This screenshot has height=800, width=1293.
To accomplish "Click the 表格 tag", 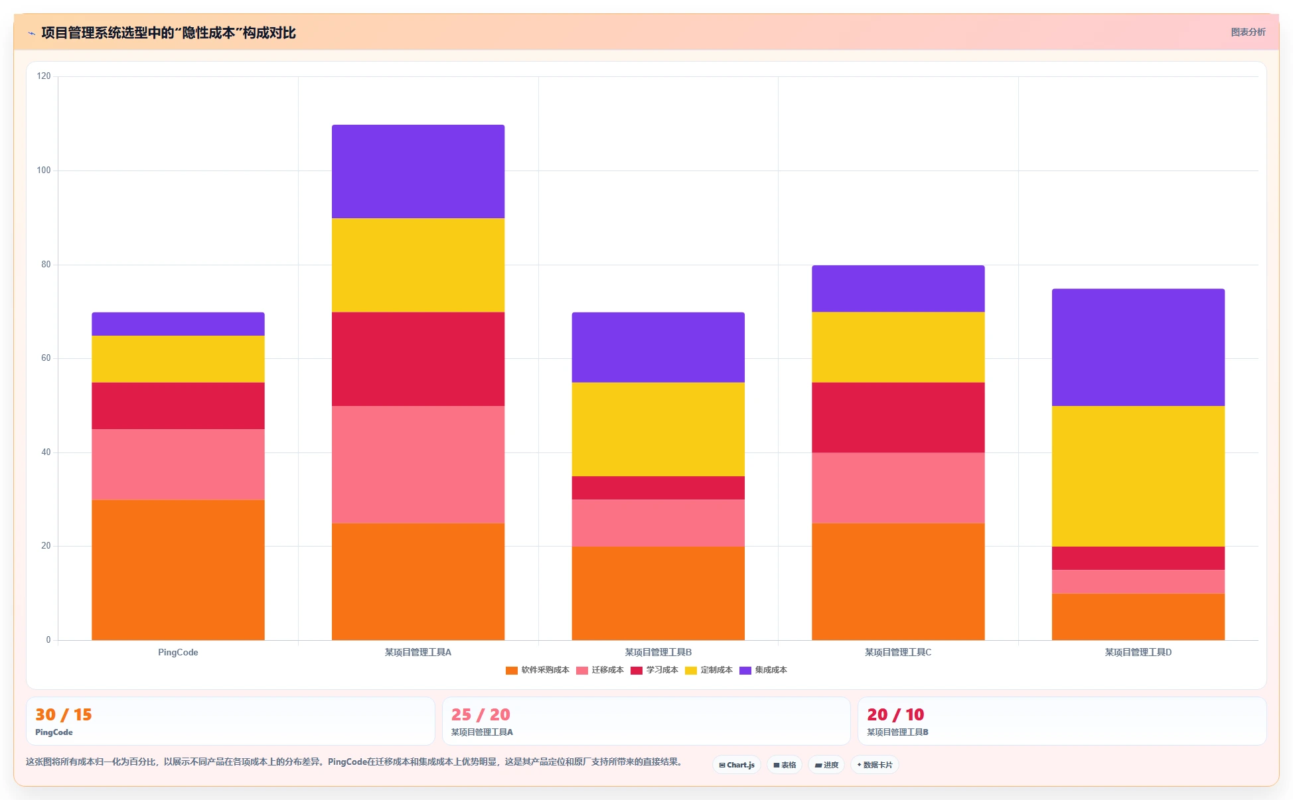I will pyautogui.click(x=785, y=765).
